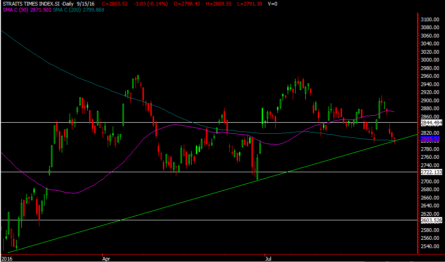Screen dimensions: 445x262
Task: Click the 2603.526 horizontal line price label
Action: [432, 220]
